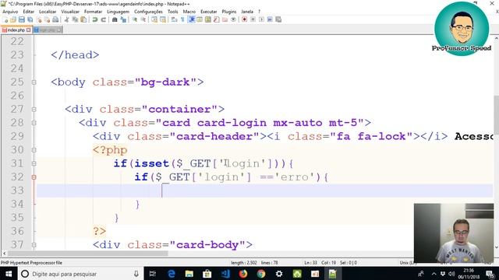Collapse the erro if block on line 32

tap(34, 177)
